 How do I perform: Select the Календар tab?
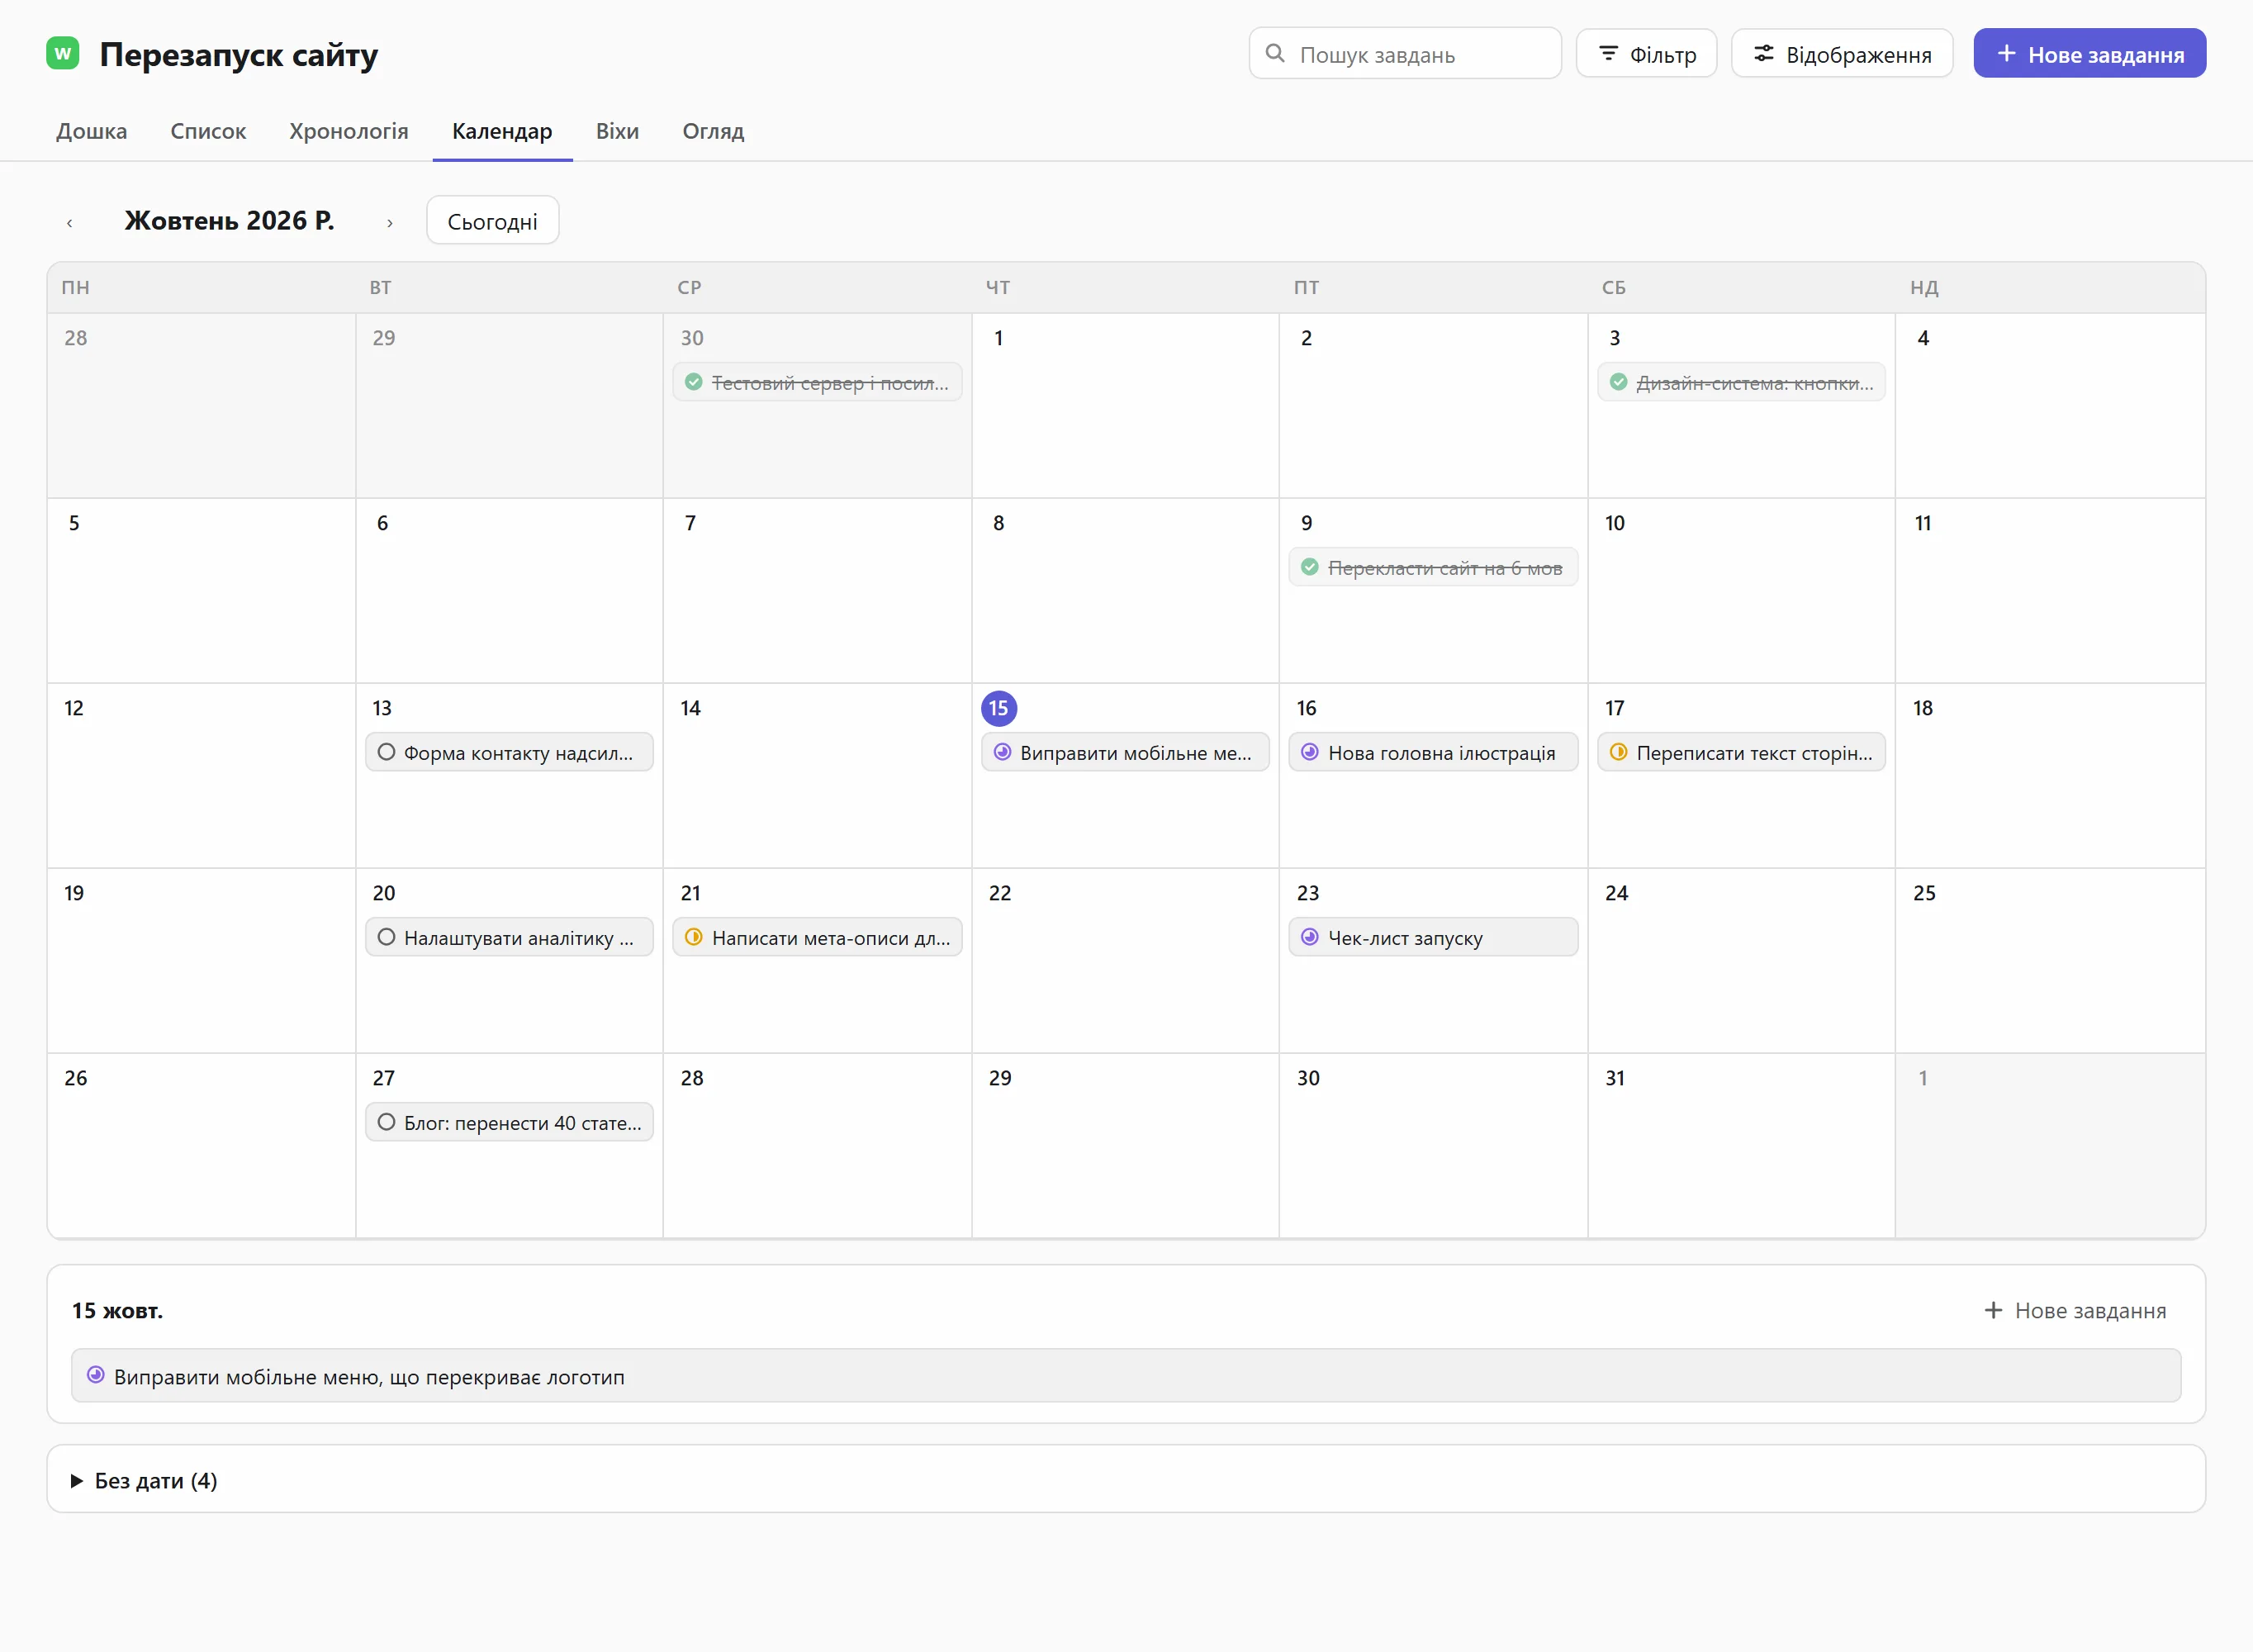[x=503, y=131]
